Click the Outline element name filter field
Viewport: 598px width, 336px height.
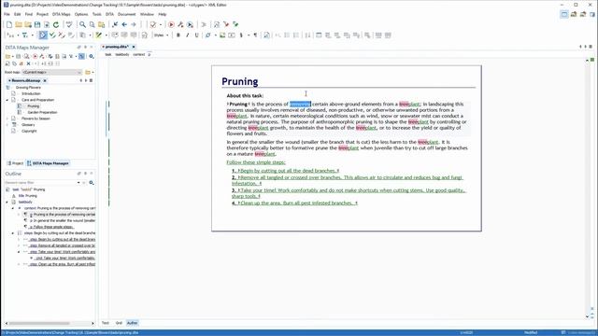click(42, 183)
